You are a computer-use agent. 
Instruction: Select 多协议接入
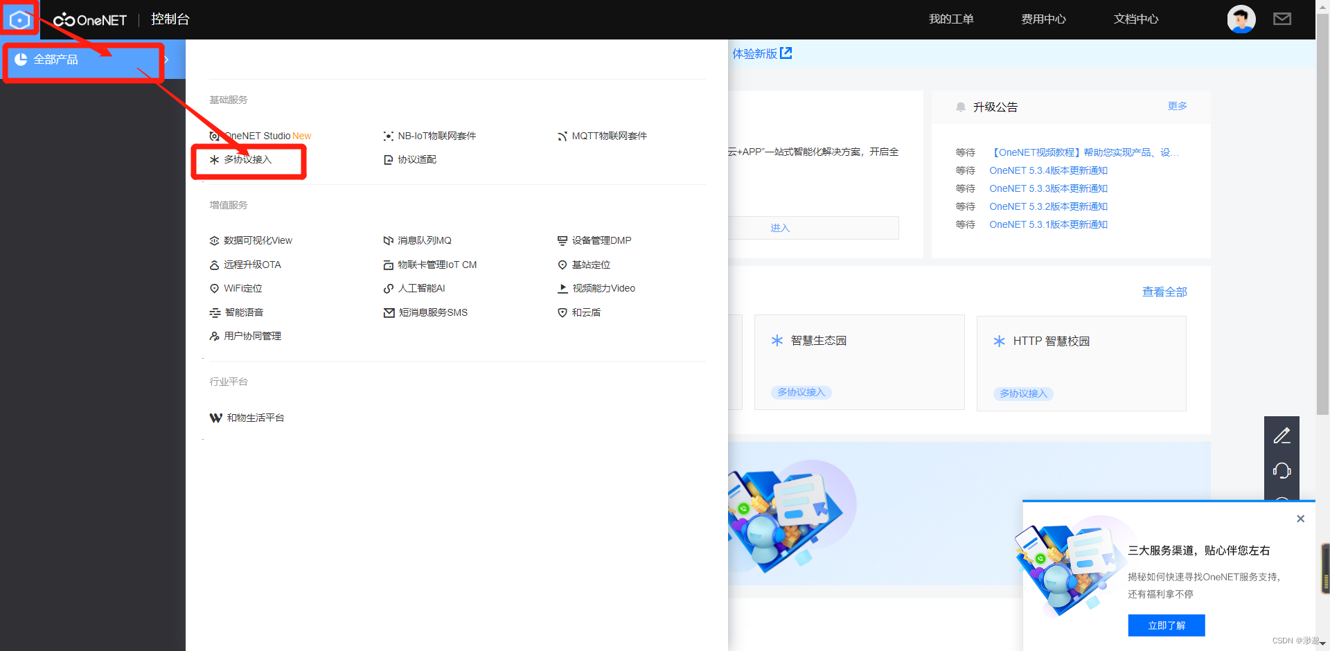pyautogui.click(x=247, y=159)
